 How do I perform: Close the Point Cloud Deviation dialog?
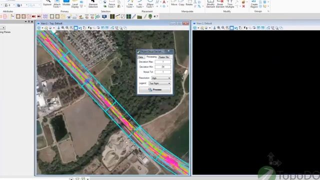[x=169, y=51]
